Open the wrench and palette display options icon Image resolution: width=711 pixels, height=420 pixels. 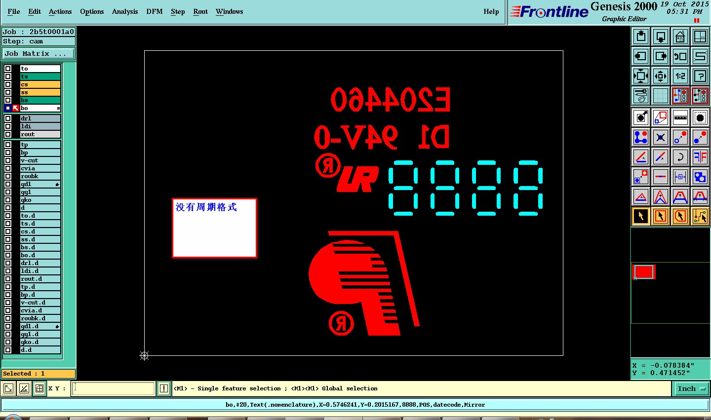coord(641,96)
